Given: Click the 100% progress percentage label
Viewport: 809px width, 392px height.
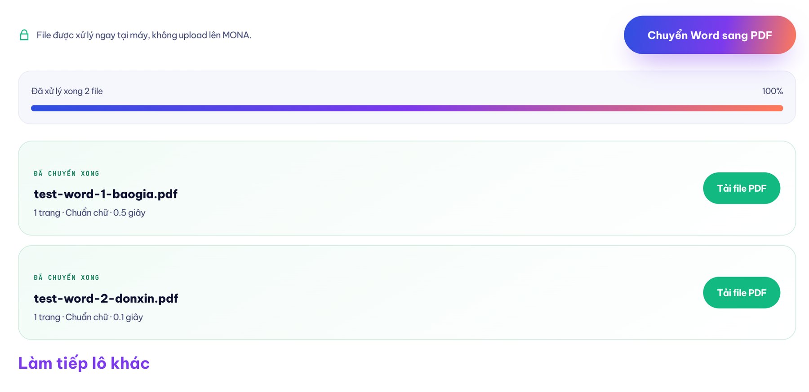Looking at the screenshot, I should click(x=772, y=91).
